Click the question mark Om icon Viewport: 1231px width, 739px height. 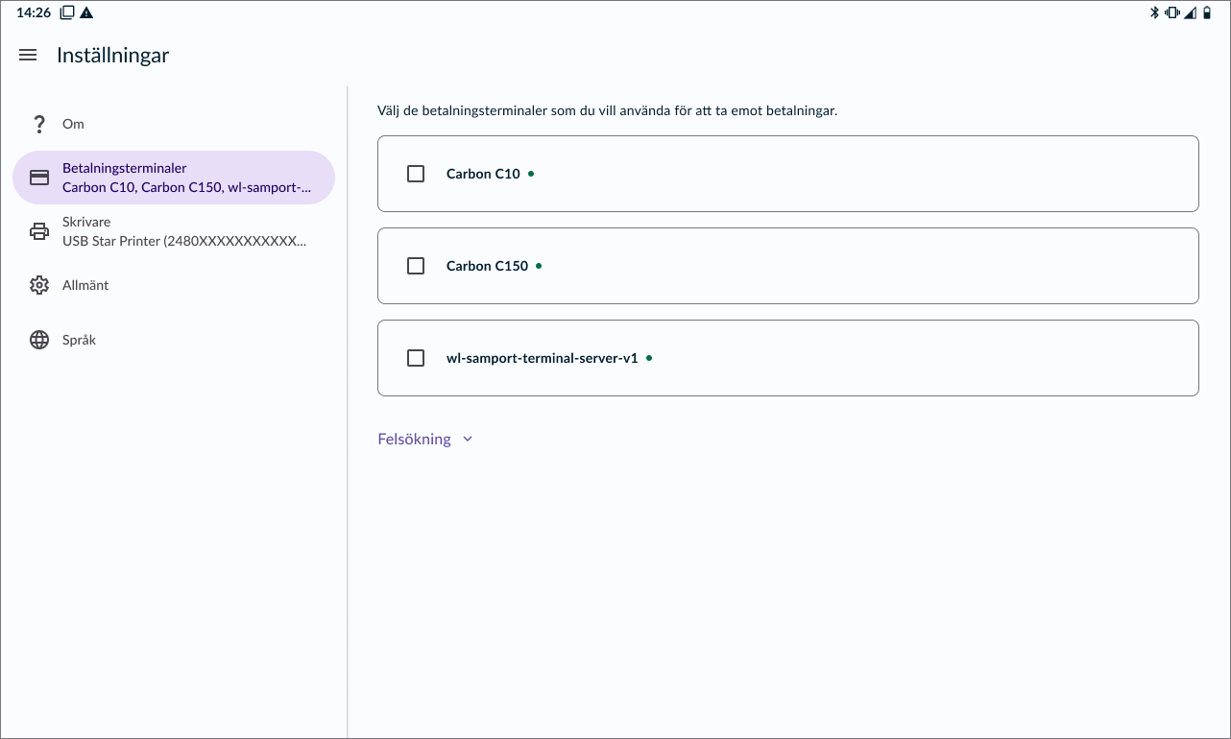pos(39,124)
